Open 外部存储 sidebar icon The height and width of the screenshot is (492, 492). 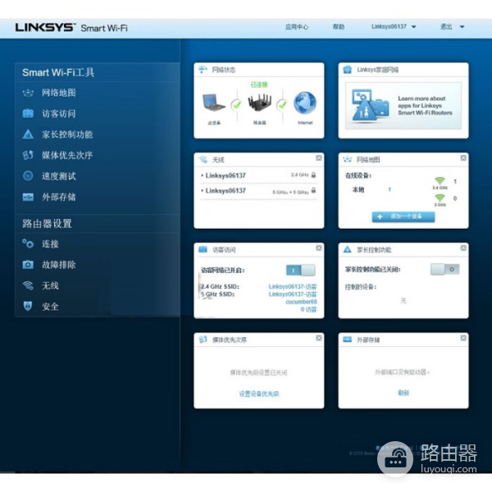[x=28, y=197]
